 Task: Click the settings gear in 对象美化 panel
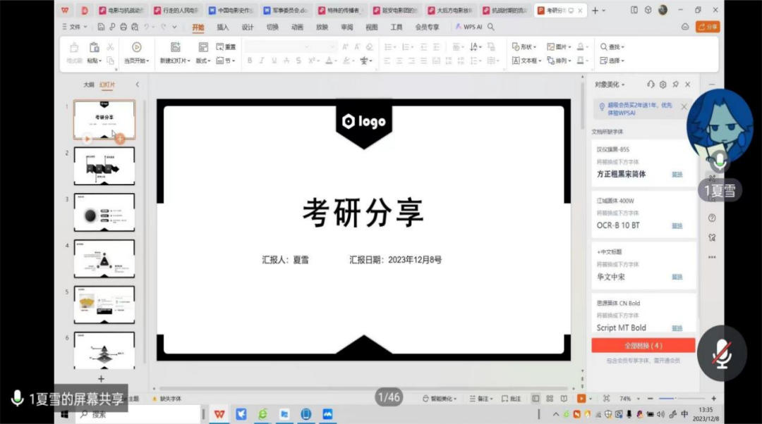tap(663, 85)
